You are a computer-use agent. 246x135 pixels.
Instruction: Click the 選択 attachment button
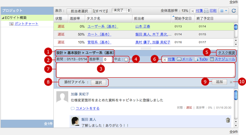point(98,82)
